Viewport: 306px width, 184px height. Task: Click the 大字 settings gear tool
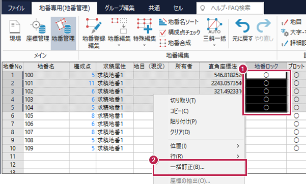pyautogui.click(x=293, y=33)
